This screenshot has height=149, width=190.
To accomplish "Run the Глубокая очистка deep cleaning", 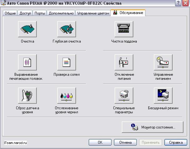I will (x=67, y=29).
